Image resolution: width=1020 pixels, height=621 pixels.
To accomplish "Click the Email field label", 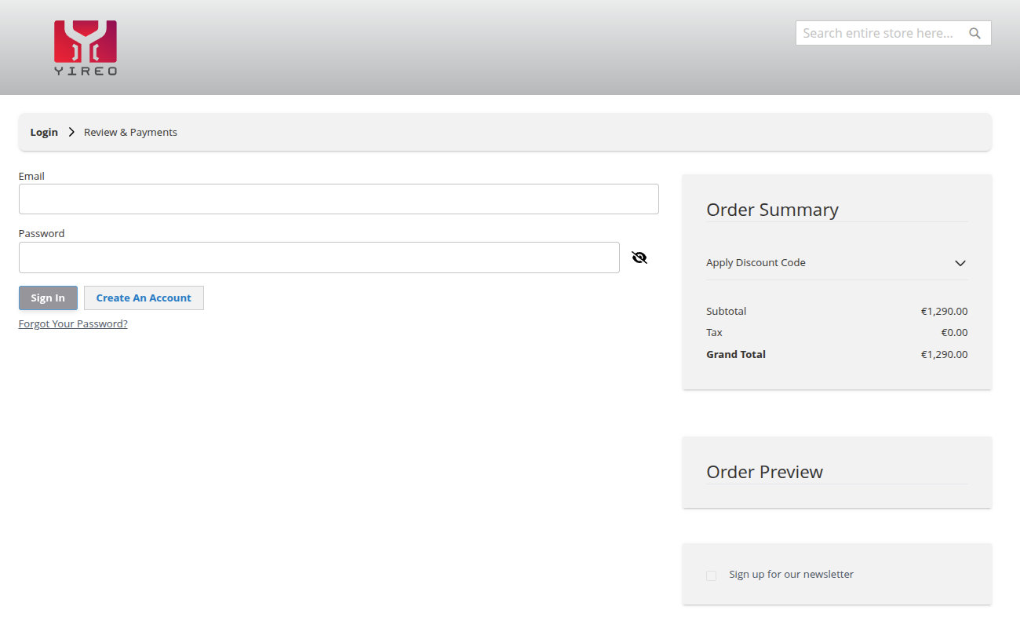I will (x=31, y=177).
